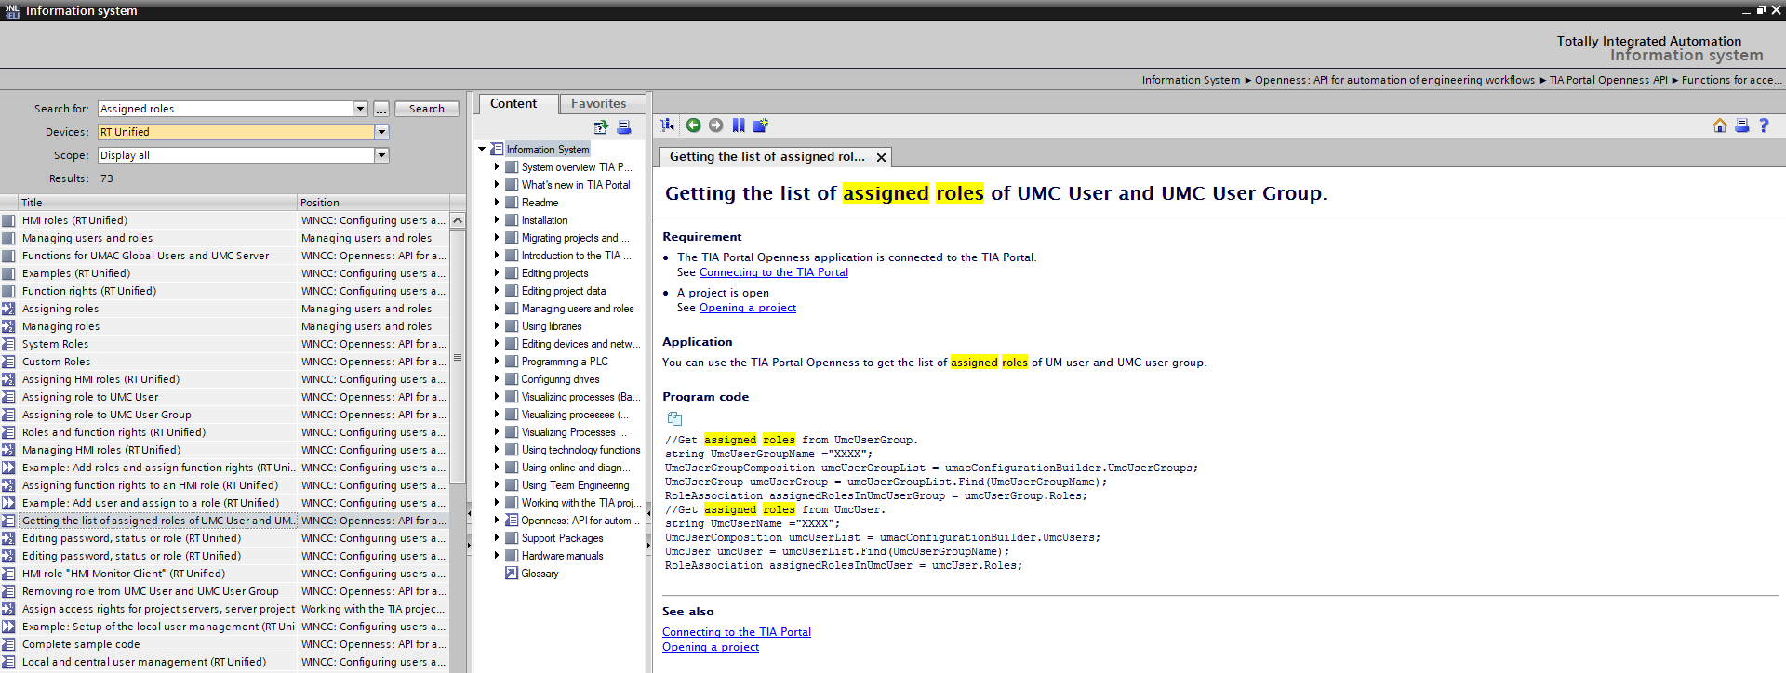Open the blue question mark help icon
This screenshot has height=673, width=1786.
[1764, 125]
